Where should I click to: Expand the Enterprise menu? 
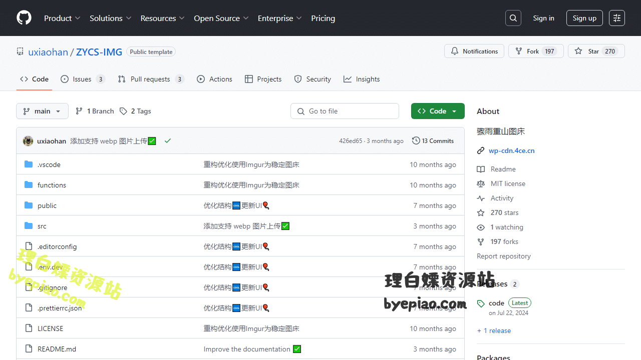tap(280, 18)
